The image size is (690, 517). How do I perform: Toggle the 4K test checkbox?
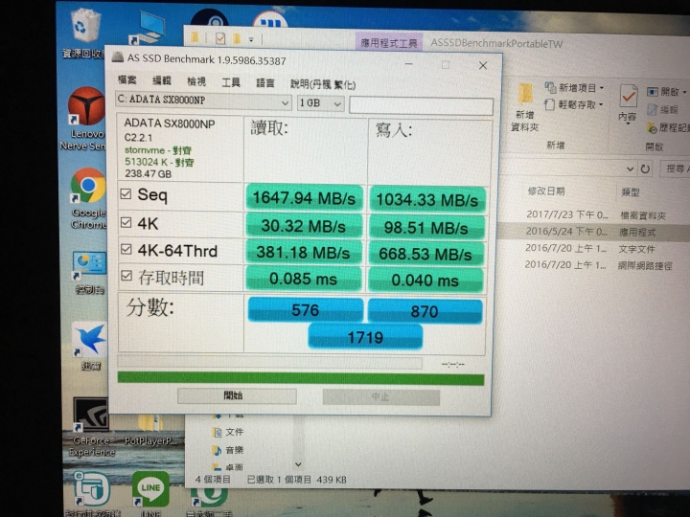click(x=126, y=222)
